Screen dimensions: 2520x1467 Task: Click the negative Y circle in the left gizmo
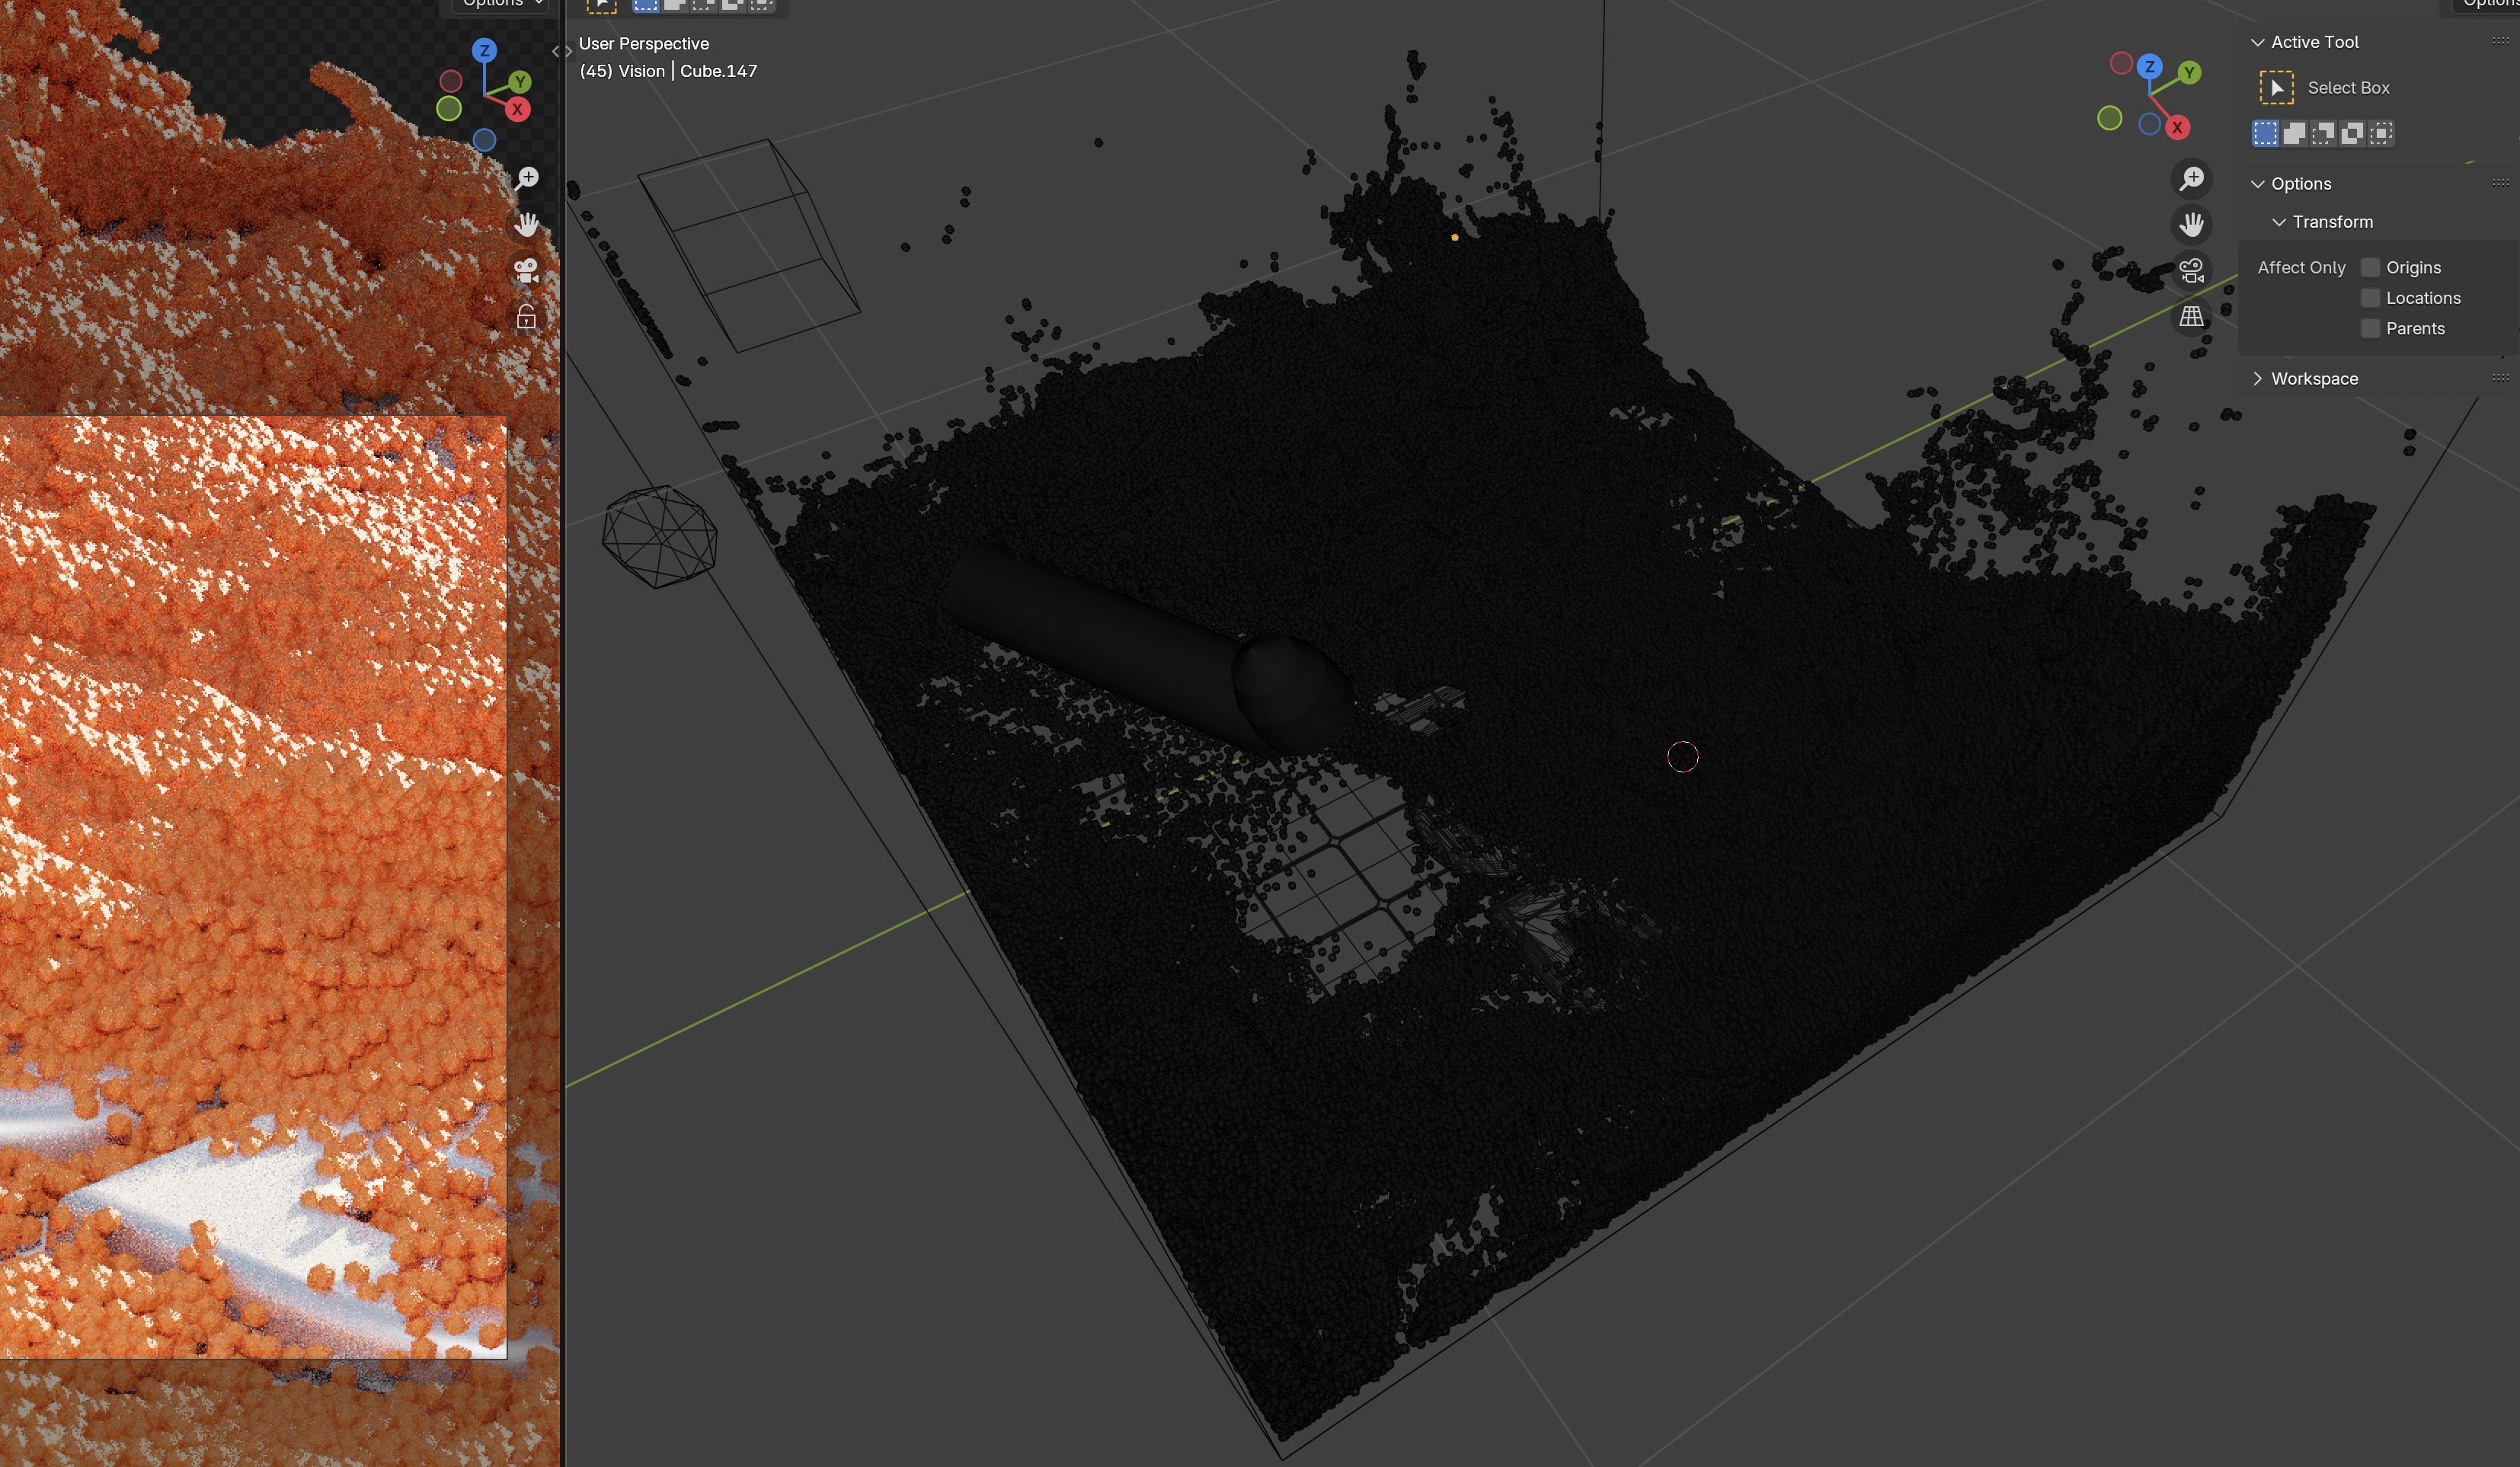tap(449, 108)
